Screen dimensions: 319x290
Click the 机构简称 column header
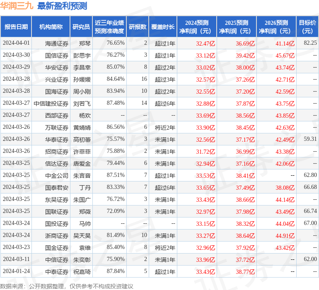pyautogui.click(x=51, y=27)
